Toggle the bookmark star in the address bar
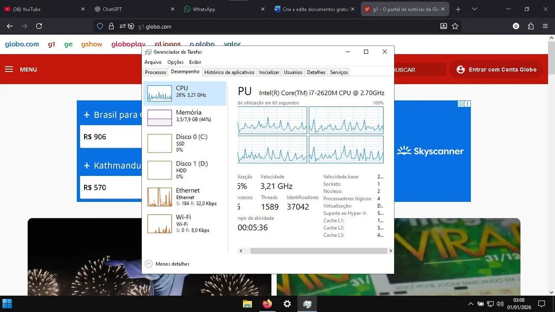 point(455,26)
